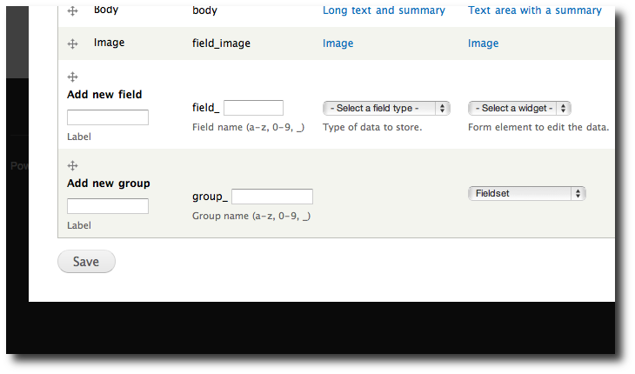
Task: Click the Image field label
Action: tap(110, 42)
